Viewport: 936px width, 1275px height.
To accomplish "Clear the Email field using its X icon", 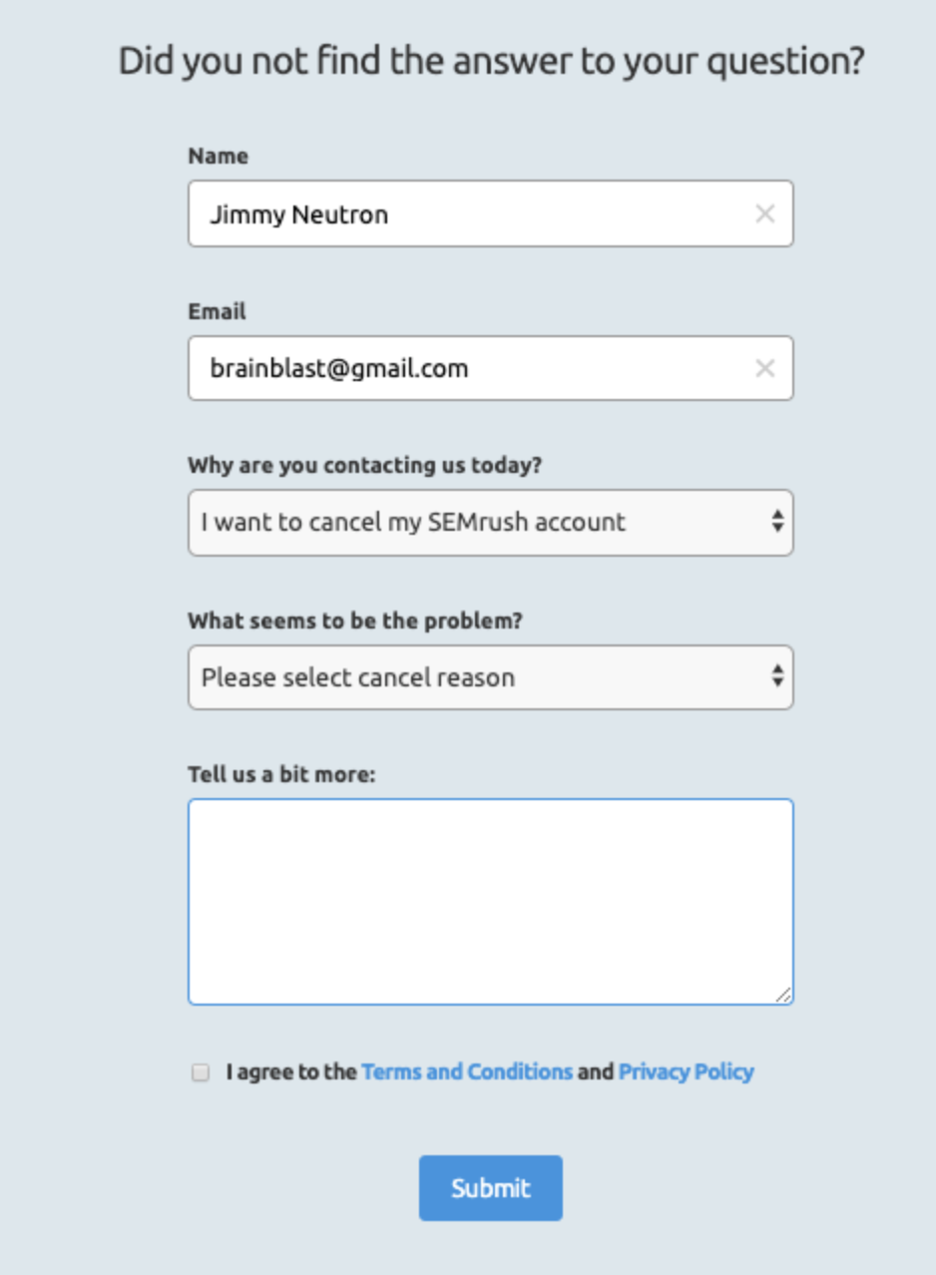I will pos(764,368).
